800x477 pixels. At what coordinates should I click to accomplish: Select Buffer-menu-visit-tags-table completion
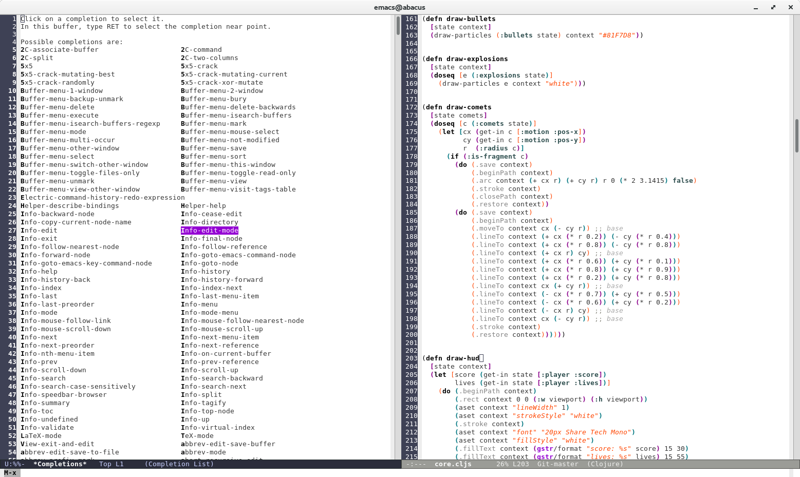tap(238, 189)
